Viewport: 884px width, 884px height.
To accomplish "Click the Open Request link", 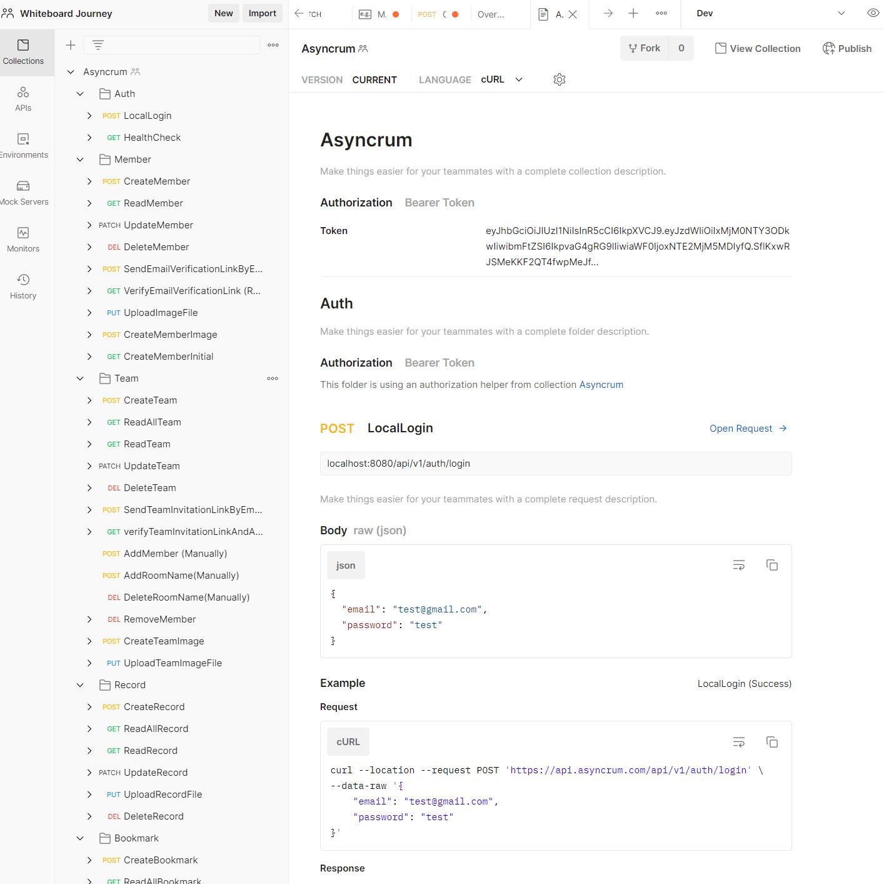I will [x=748, y=429].
